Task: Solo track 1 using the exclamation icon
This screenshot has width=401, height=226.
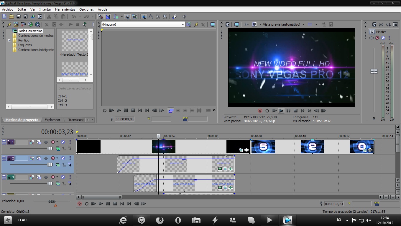Action: [x=70, y=142]
